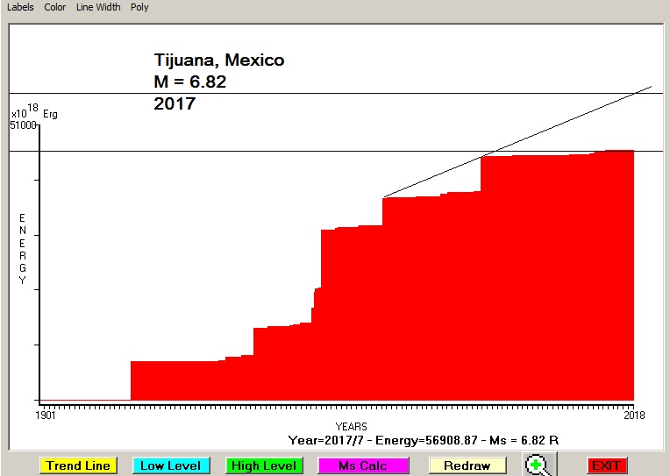Click the magnifier zoom icon

(x=540, y=465)
